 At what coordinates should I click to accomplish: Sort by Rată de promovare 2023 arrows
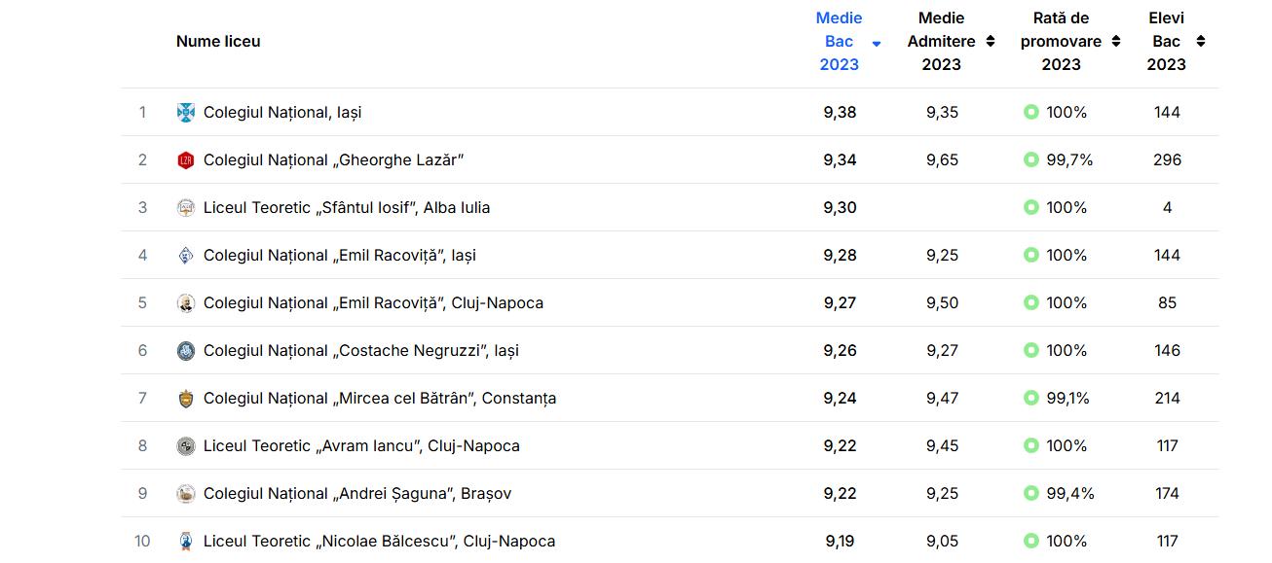pyautogui.click(x=1116, y=41)
